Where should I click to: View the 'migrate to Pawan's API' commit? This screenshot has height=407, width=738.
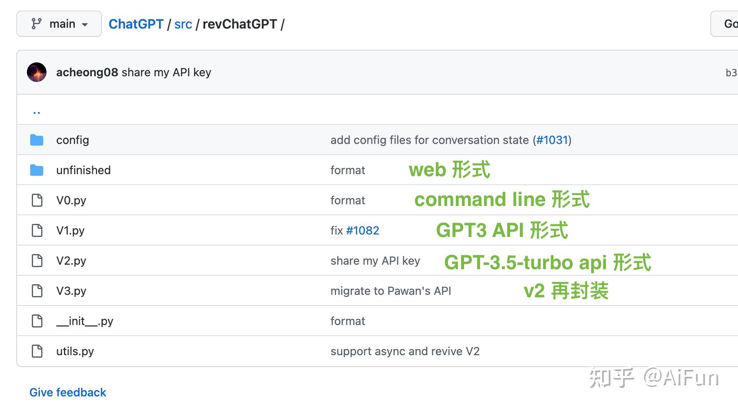pyautogui.click(x=391, y=291)
